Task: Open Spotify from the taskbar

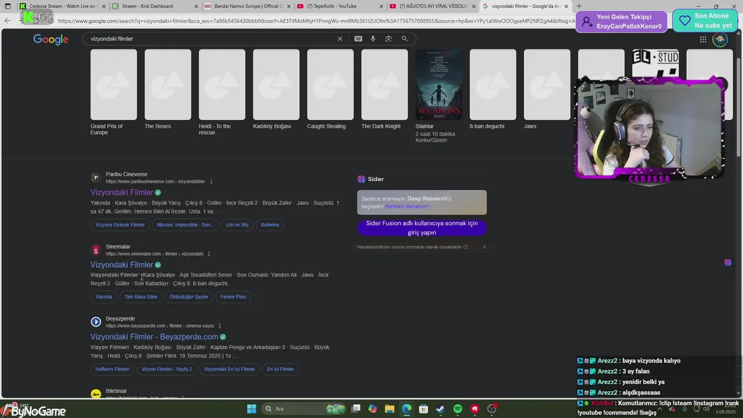Action: tap(457, 409)
